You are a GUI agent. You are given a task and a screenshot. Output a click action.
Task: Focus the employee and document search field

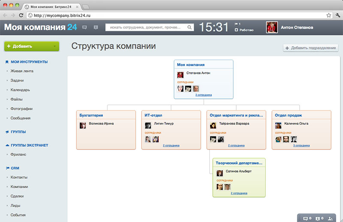150,27
